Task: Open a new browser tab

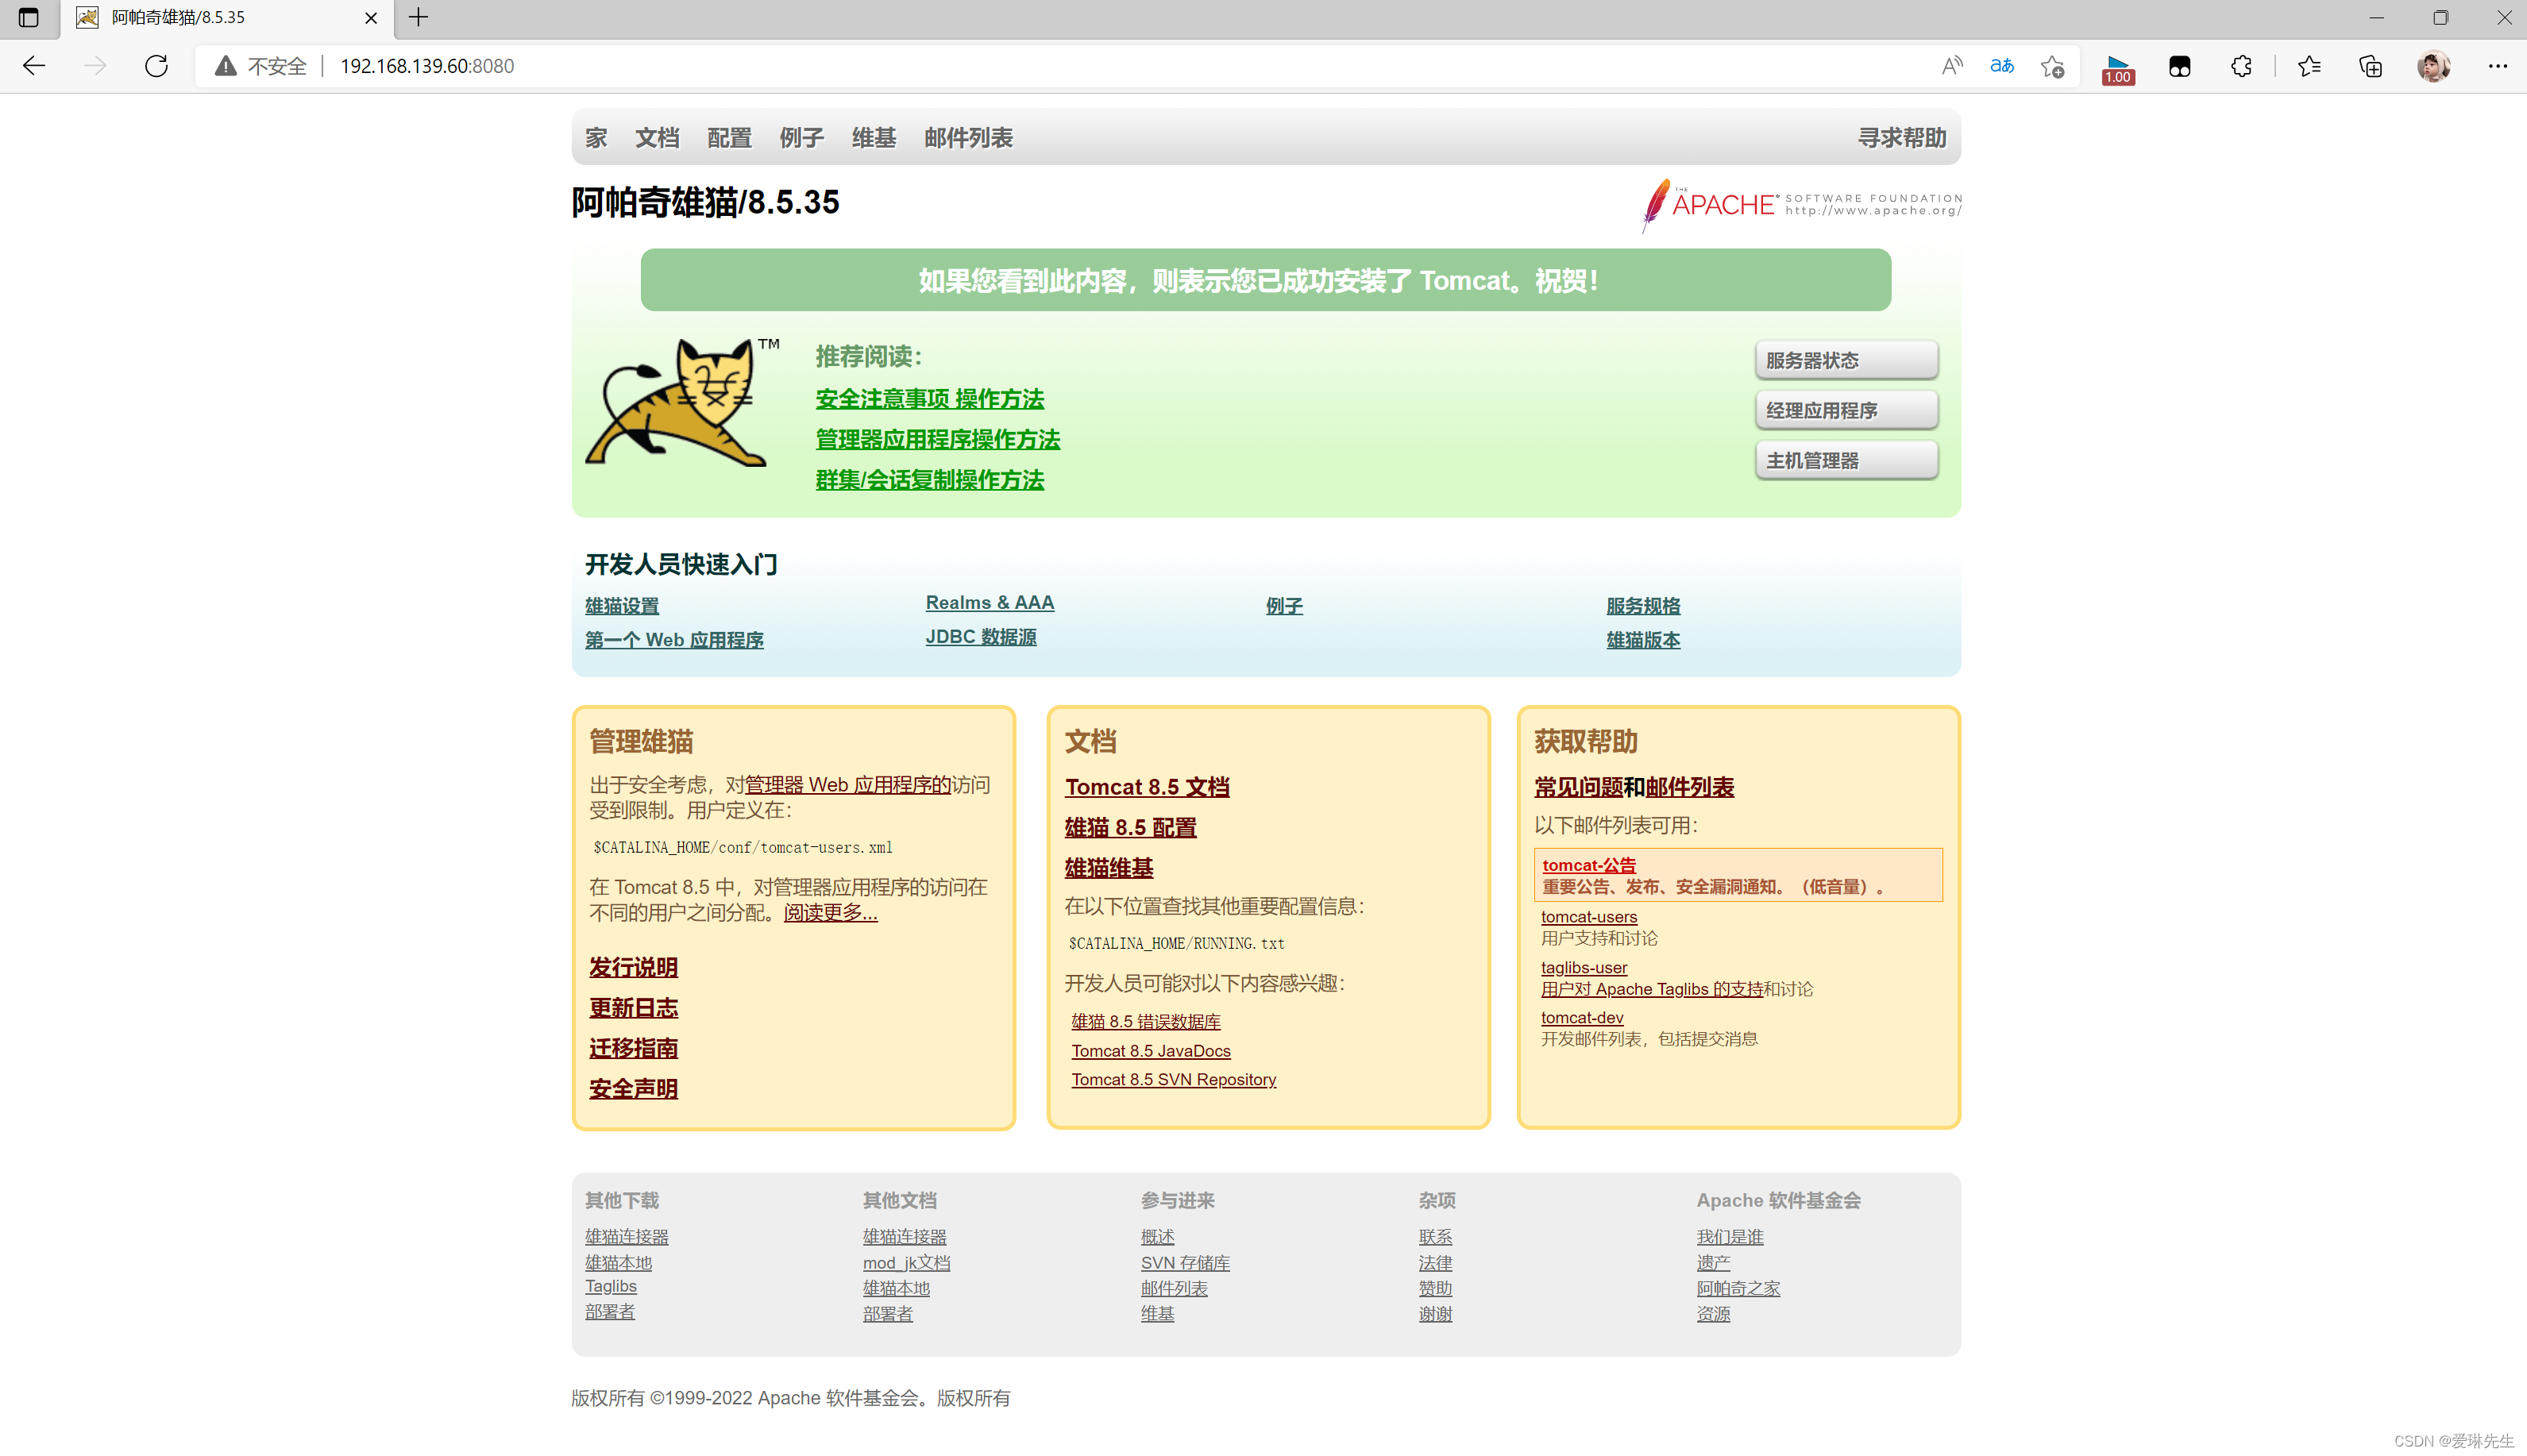Action: (418, 17)
